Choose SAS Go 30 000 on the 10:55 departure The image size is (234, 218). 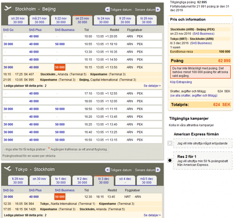pyautogui.click(x=8, y=44)
